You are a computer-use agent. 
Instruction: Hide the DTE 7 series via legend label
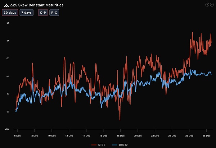[x=103, y=144]
